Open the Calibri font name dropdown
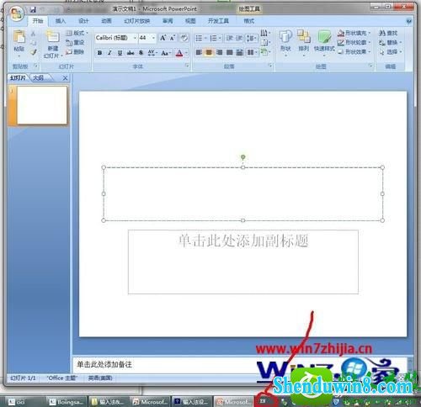 135,38
